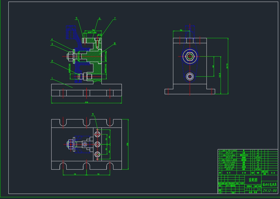280x199 pixels.
Task: Click the T10A material cell
Action: pos(258,160)
